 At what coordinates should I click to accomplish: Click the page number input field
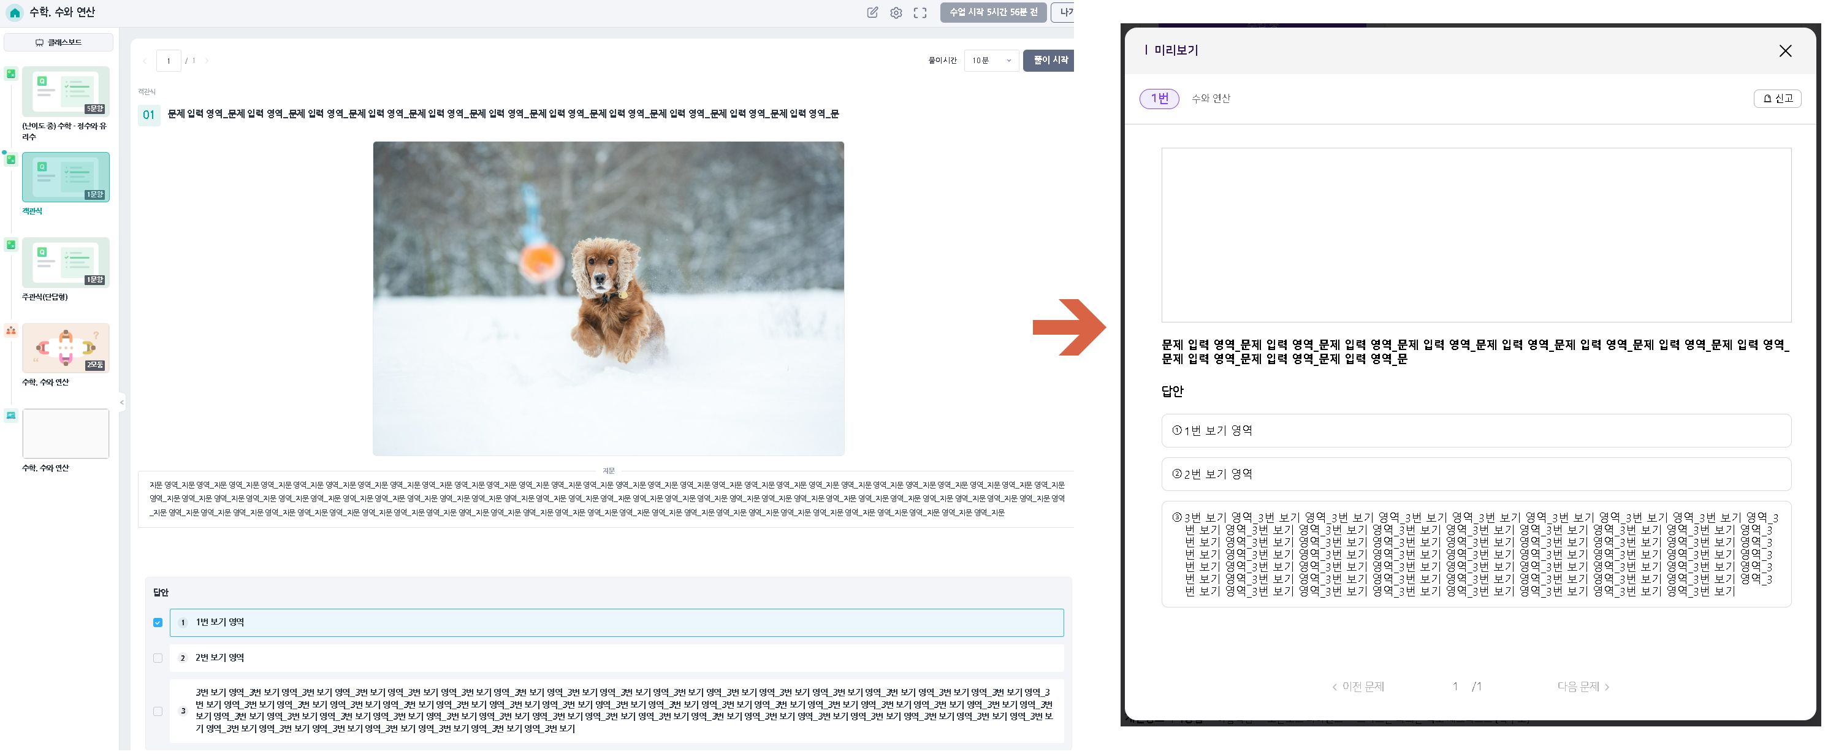pos(169,61)
